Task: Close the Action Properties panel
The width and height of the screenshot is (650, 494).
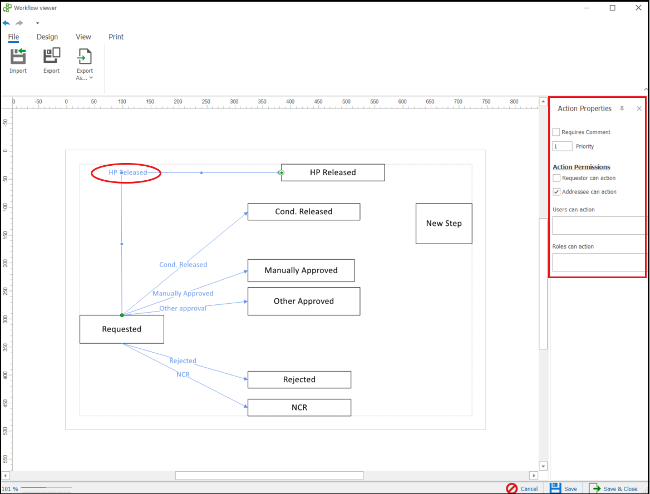Action: pyautogui.click(x=639, y=108)
